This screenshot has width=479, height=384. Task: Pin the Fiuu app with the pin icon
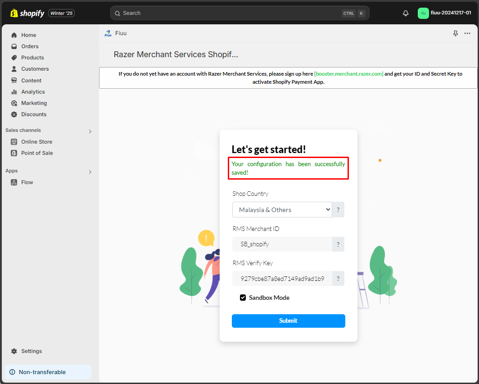[456, 33]
